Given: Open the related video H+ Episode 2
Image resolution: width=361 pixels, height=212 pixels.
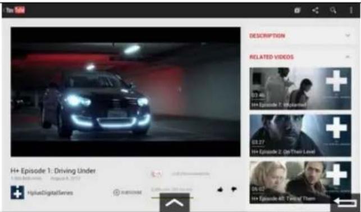Looking at the screenshot, I should pos(300,135).
